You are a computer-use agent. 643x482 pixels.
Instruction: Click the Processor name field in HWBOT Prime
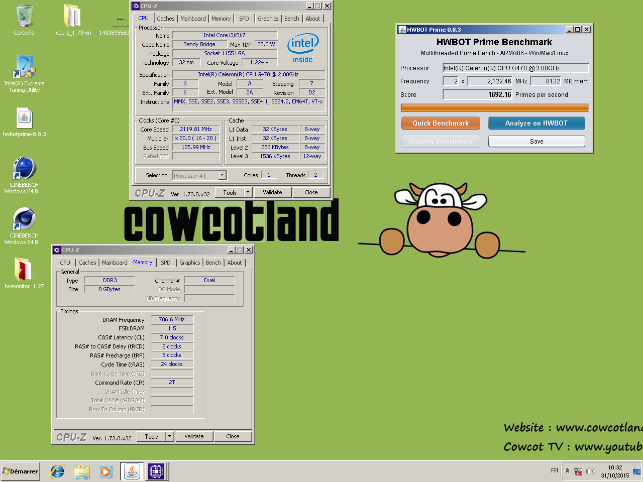(x=515, y=68)
